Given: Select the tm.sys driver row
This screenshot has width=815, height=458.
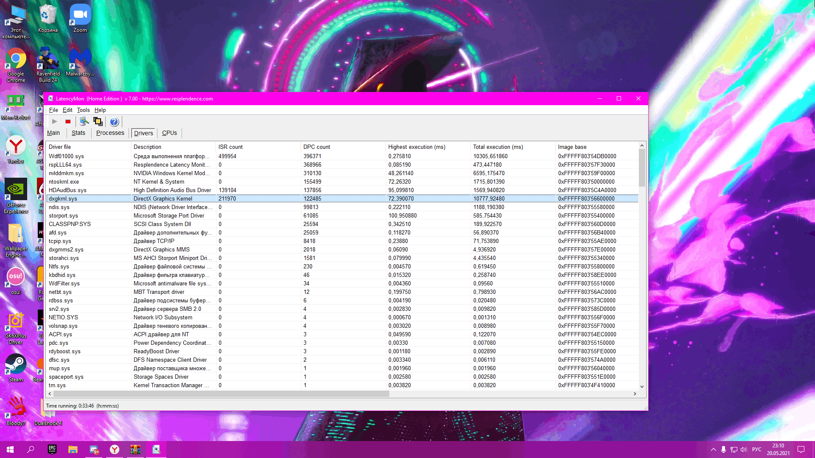Looking at the screenshot, I should coord(342,385).
